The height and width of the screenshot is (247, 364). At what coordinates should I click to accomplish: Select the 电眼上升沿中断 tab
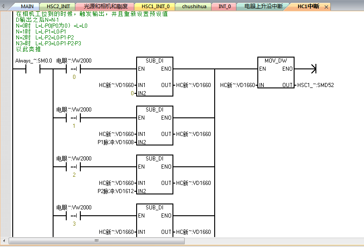tap(263, 6)
